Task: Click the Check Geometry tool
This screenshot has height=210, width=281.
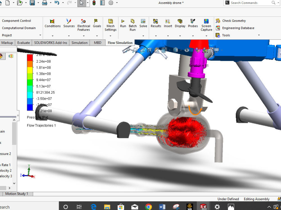Action: [234, 20]
